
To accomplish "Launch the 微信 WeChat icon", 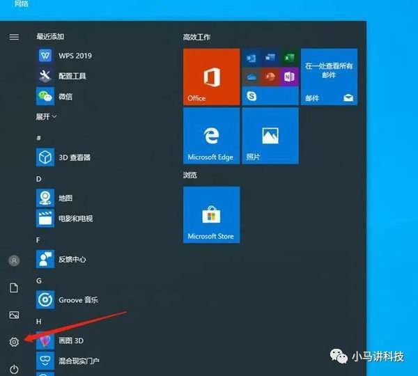I will coord(45,96).
